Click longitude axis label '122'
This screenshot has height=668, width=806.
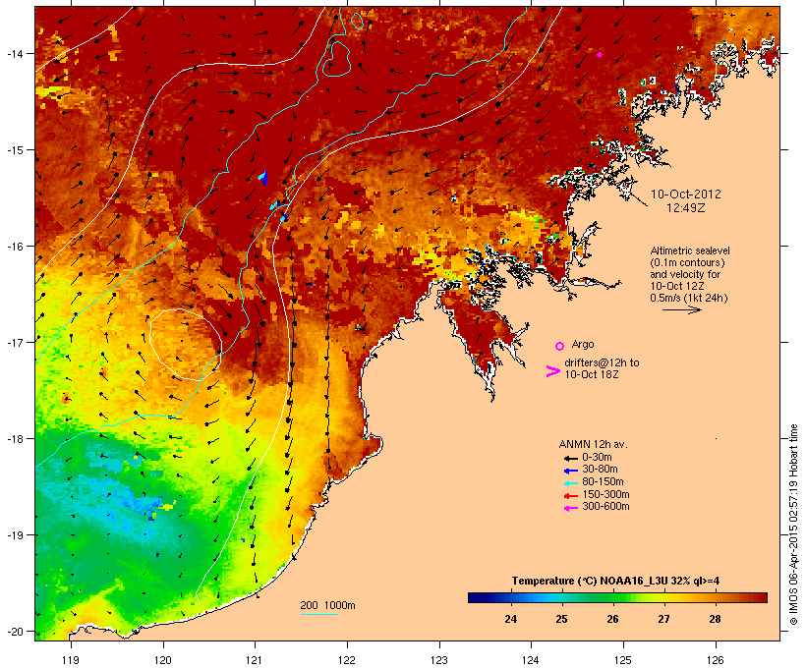[x=347, y=660]
